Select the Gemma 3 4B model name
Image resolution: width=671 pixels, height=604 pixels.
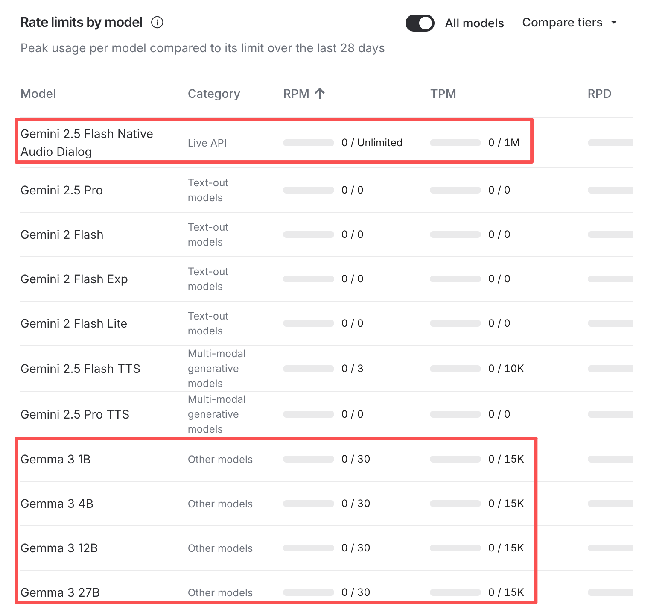click(x=57, y=504)
